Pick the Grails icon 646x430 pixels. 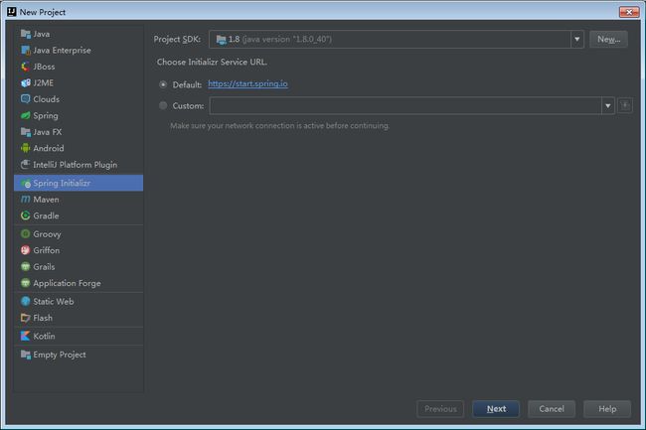(x=26, y=267)
